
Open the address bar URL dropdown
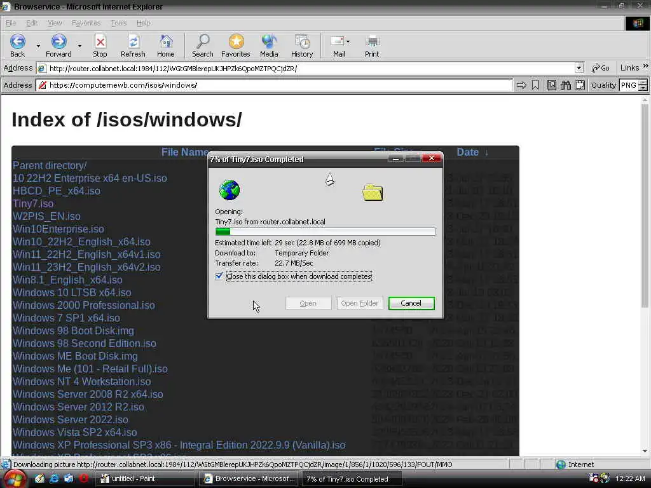[579, 68]
